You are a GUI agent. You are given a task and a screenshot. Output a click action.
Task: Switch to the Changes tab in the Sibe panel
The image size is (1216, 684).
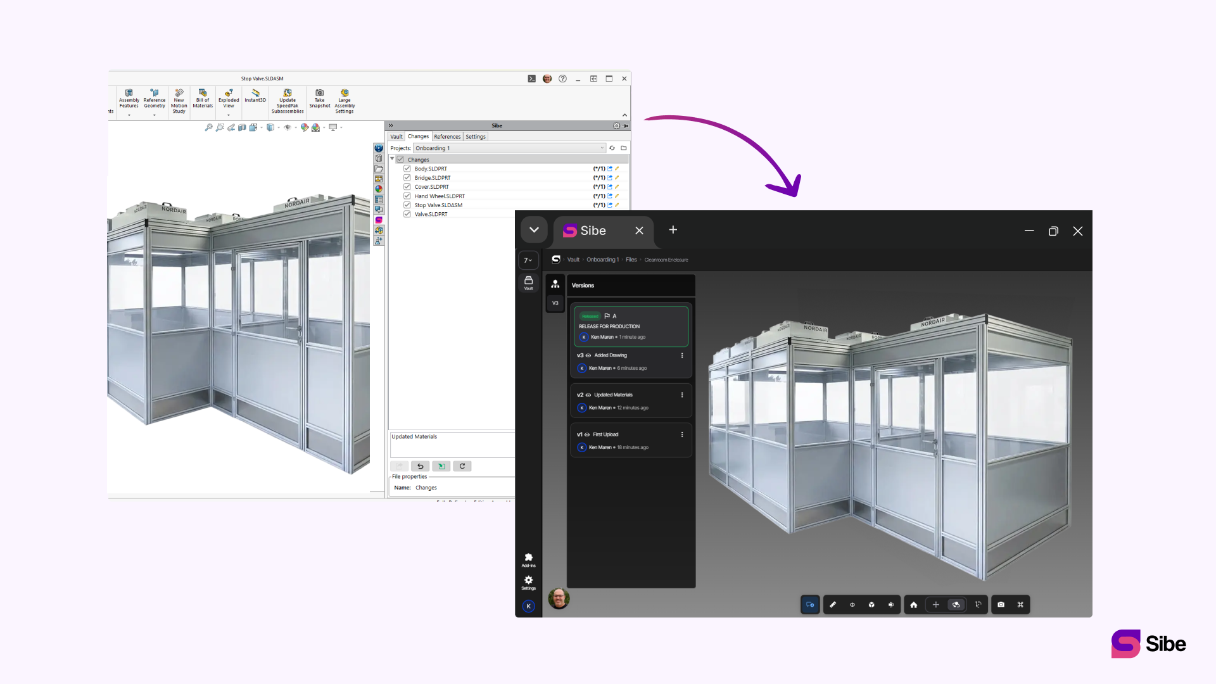pyautogui.click(x=418, y=136)
